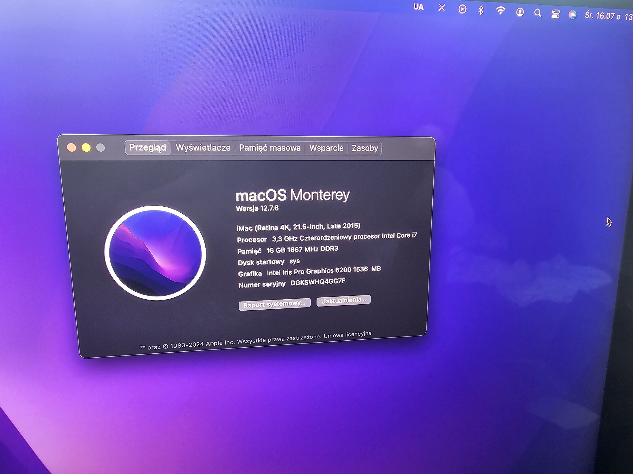Click "Intel Iris Pro Graphics 6200 1536 MB" text
The image size is (633, 474).
[x=323, y=270]
